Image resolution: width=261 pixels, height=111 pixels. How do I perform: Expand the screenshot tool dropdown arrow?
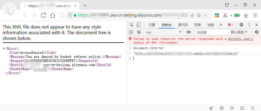[x=231, y=15]
